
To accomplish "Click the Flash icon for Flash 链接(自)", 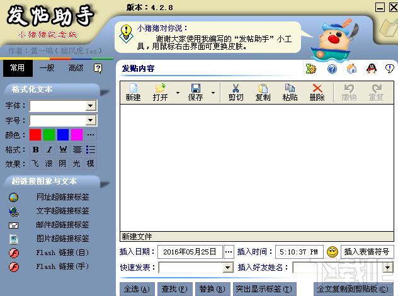I will coord(14,253).
